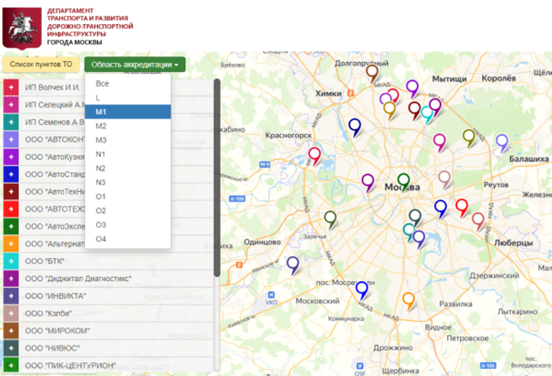The image size is (552, 376).
Task: Click the purple pin west of Москва label
Action: 368,182
